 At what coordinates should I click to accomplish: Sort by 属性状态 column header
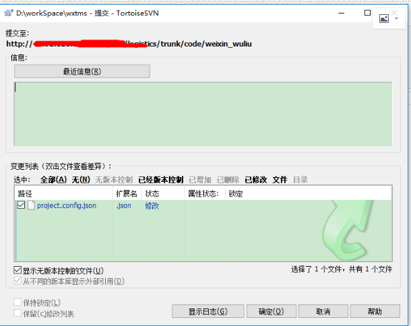[x=205, y=194]
